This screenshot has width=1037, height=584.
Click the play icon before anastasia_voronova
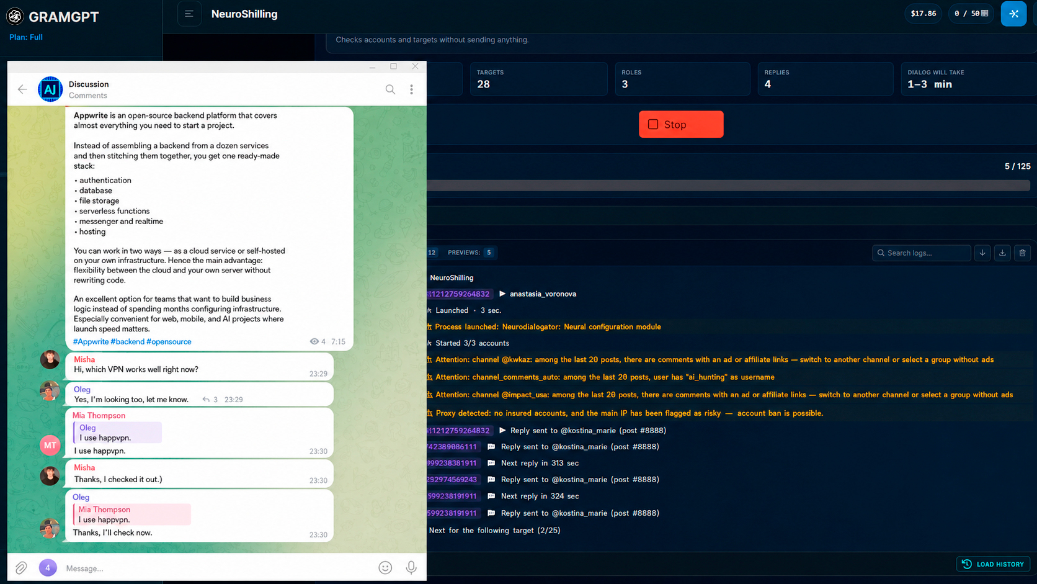point(502,294)
